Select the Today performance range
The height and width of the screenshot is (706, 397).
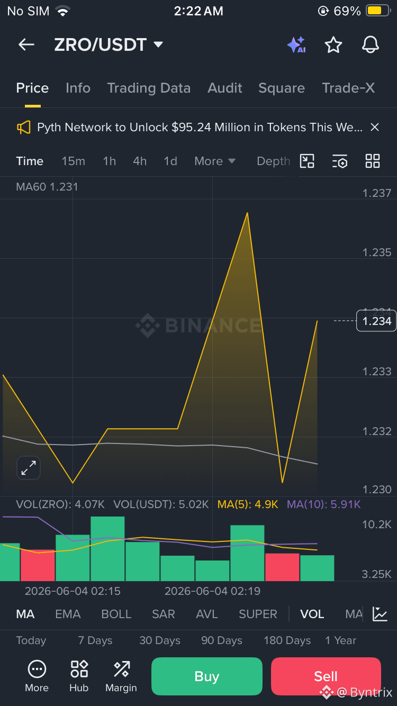point(31,640)
